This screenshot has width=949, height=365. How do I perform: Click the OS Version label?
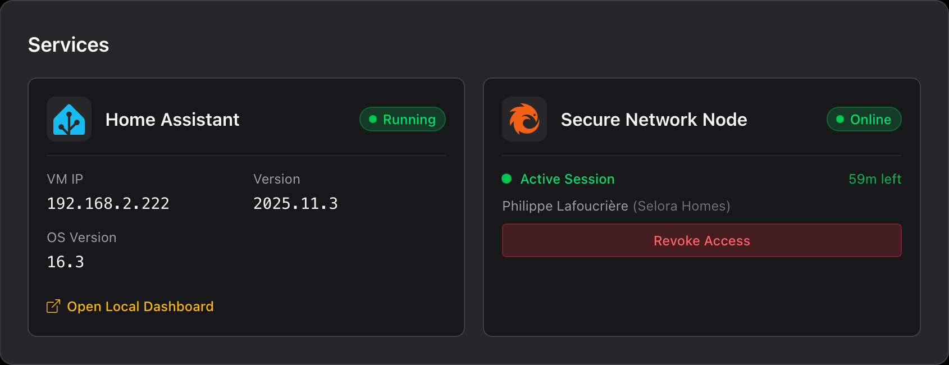point(82,238)
